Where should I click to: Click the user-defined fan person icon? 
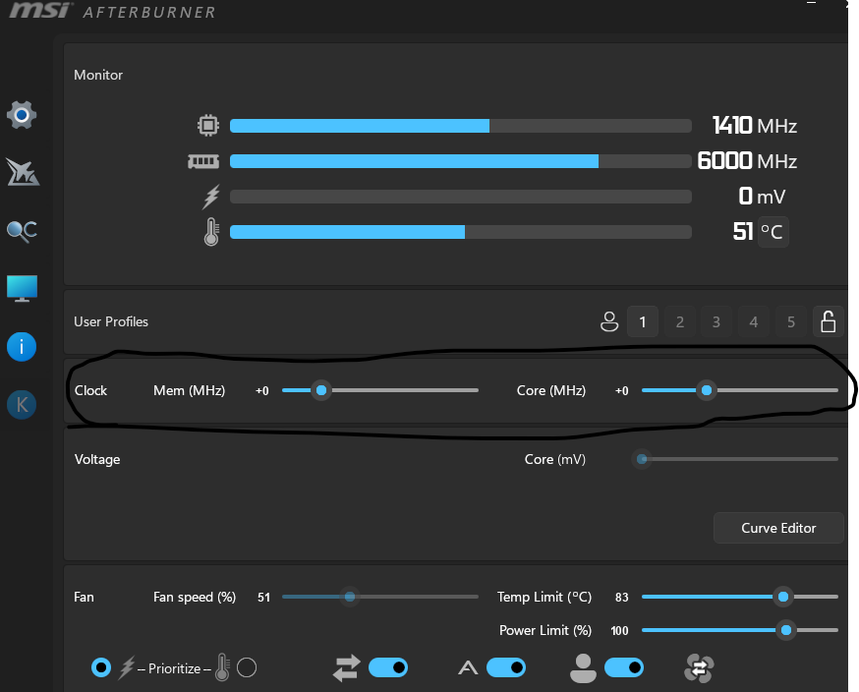tap(584, 668)
